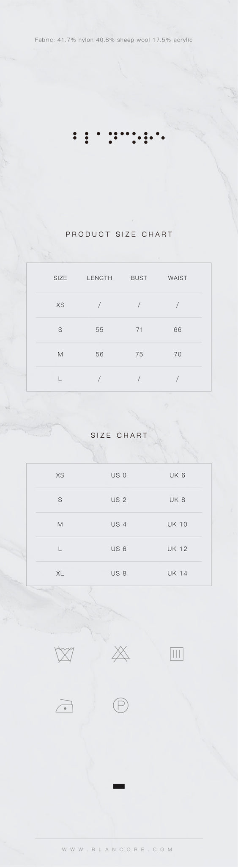The image size is (238, 867).
Task: Select the WAIST column header
Action: (178, 278)
